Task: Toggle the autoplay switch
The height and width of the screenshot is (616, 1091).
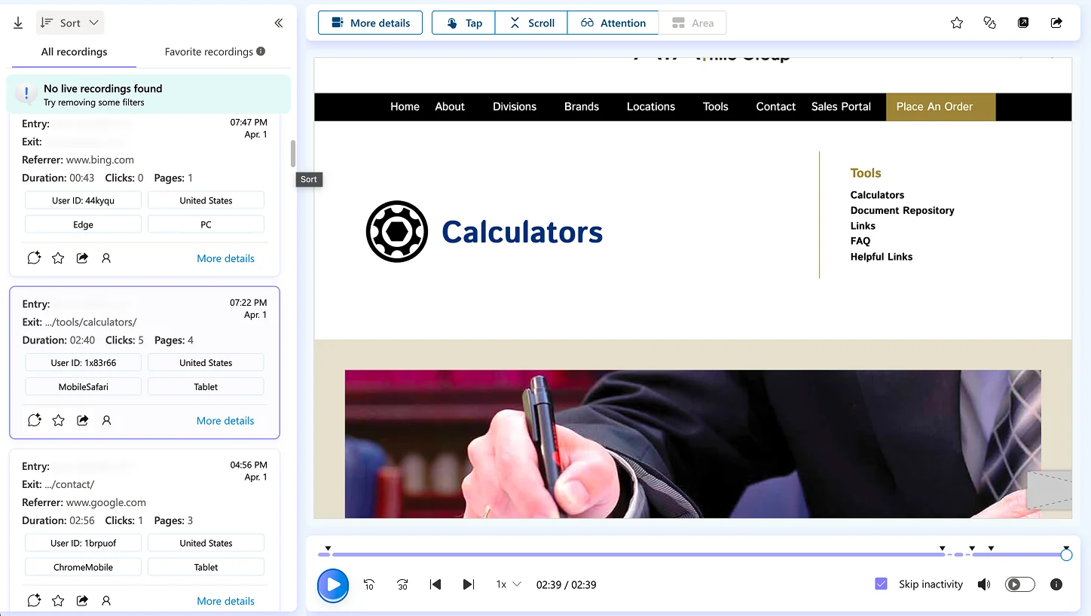Action: pos(1020,584)
